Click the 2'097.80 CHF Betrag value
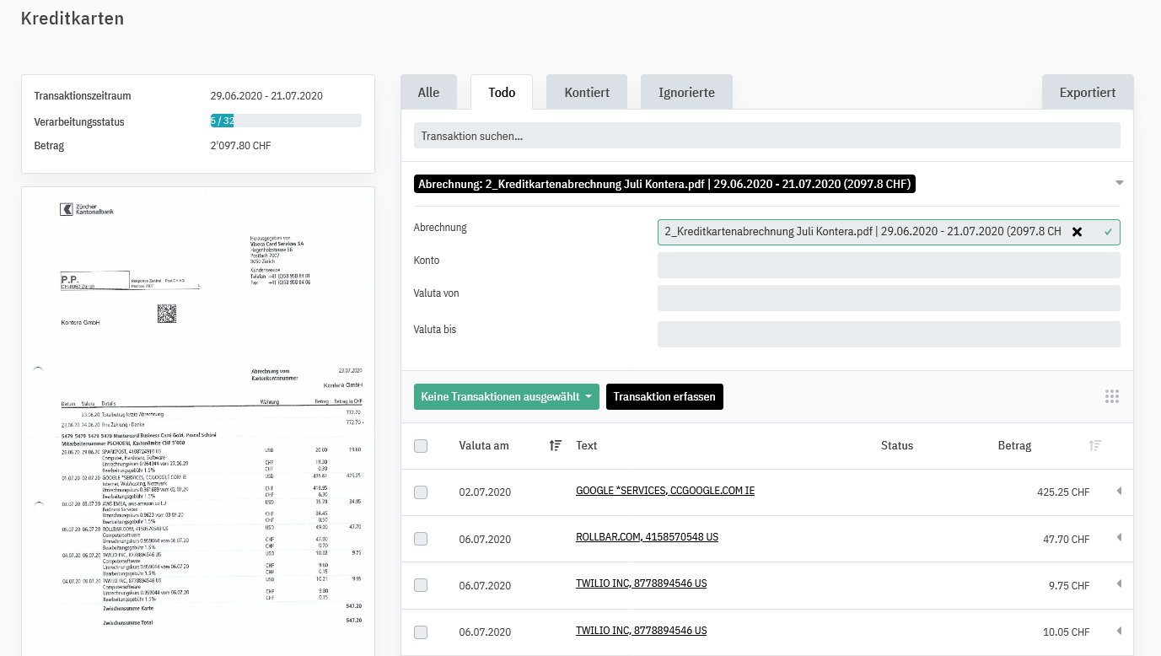 coord(240,146)
